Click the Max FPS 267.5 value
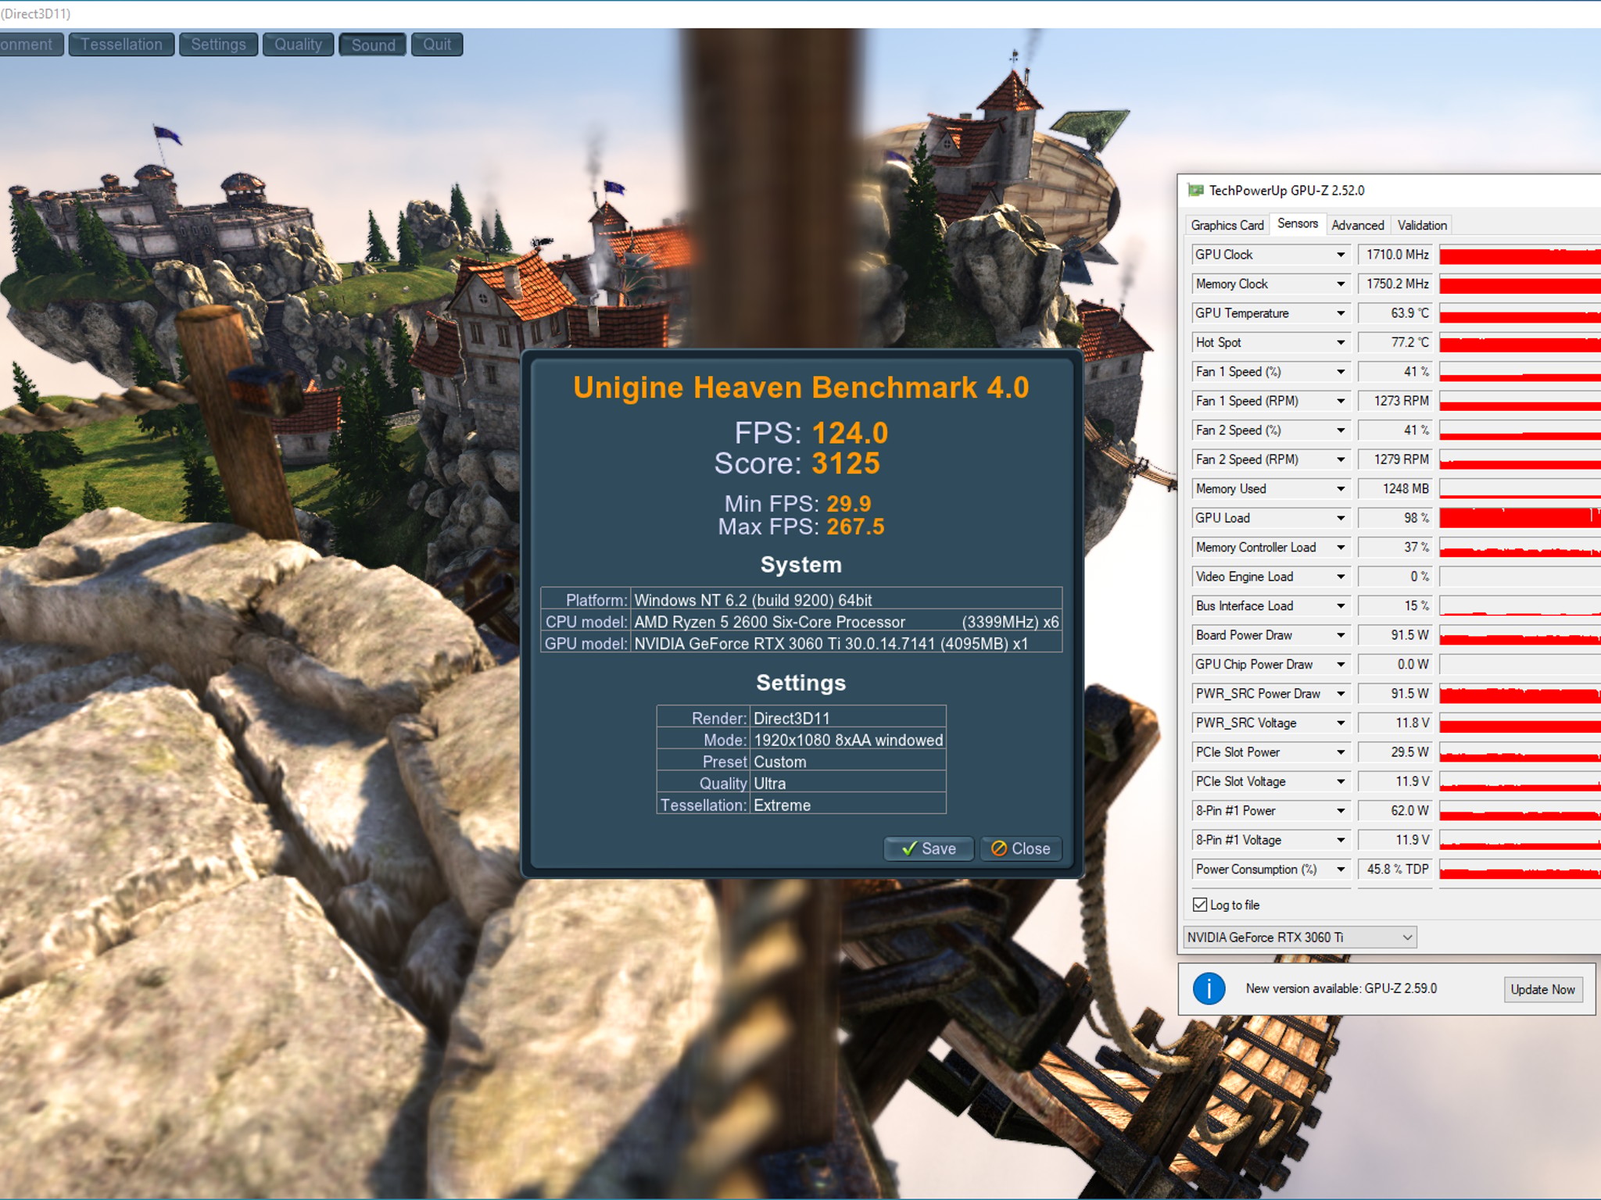 tap(855, 527)
